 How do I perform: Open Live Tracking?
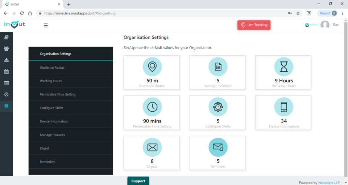click(254, 25)
